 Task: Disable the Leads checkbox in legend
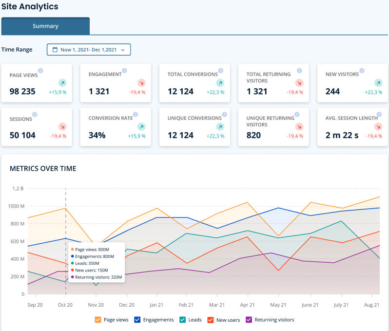182,320
